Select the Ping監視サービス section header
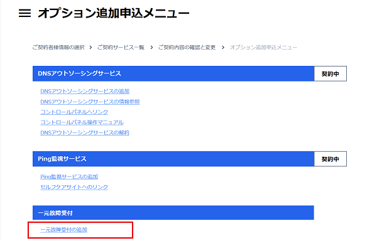The width and height of the screenshot is (377, 241). [173, 159]
